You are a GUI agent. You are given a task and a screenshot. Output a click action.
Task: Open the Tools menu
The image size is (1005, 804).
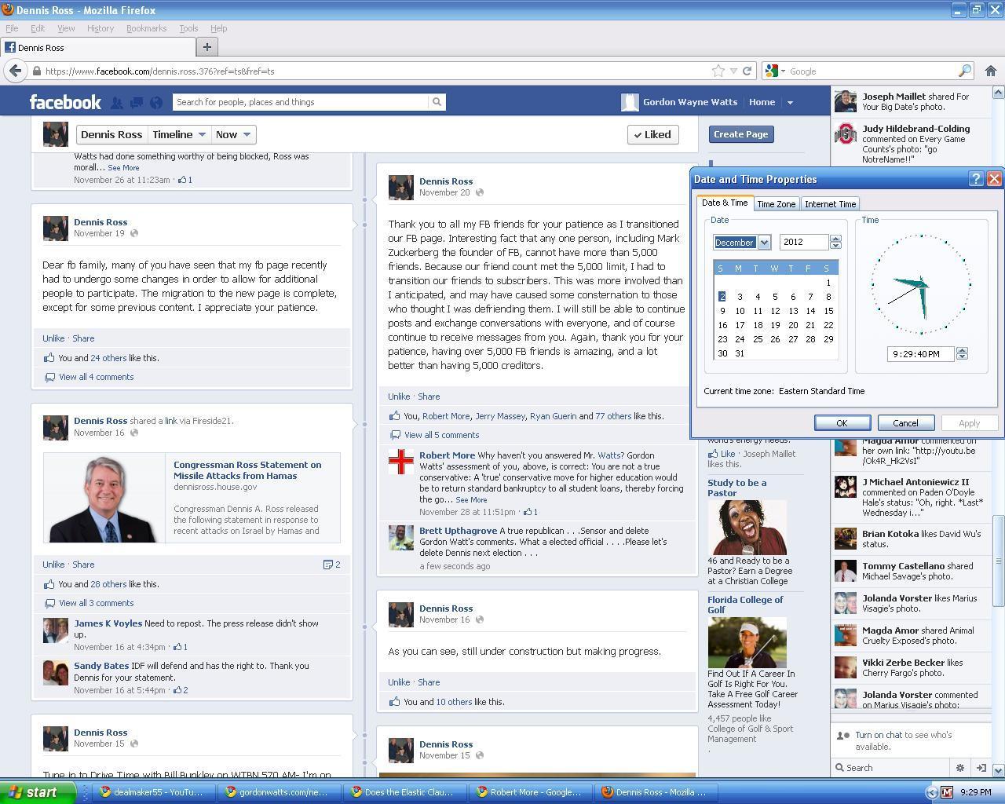[188, 28]
